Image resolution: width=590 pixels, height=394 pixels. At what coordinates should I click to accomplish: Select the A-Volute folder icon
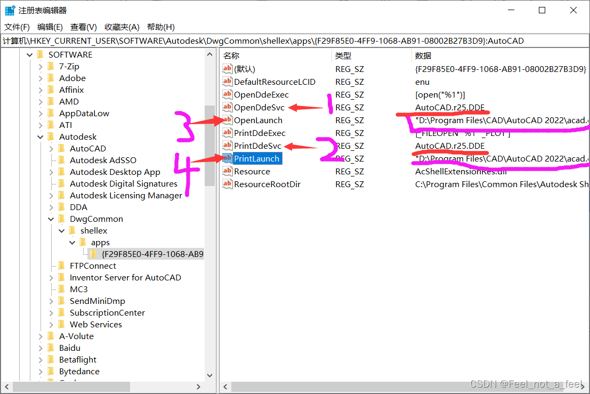pos(51,336)
